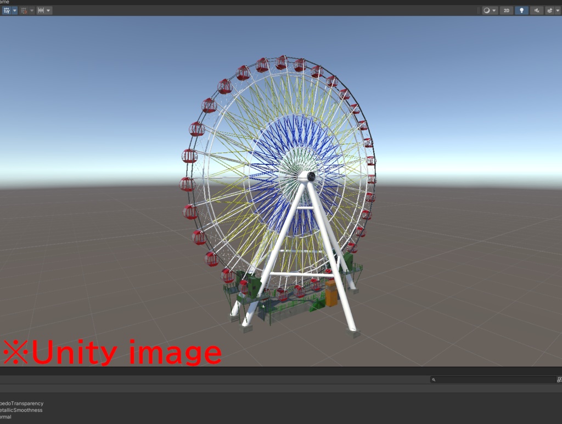Click the scene effects icon
Screen dimensions: 562x424
click(549, 10)
